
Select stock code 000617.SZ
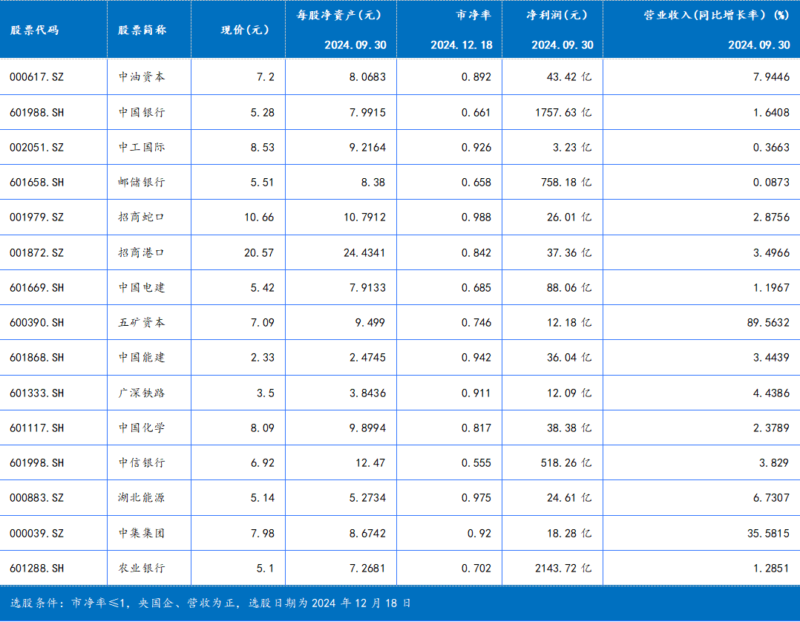(x=36, y=77)
